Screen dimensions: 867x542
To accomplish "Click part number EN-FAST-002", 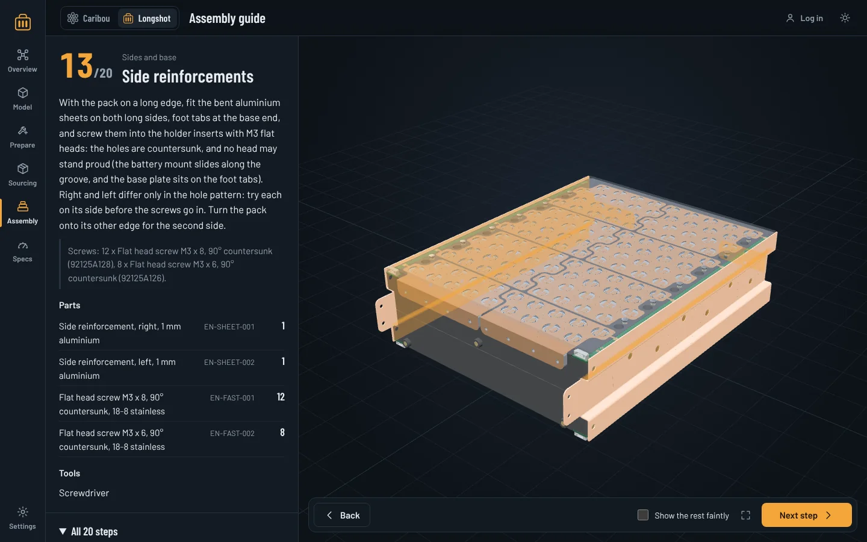I will point(232,433).
